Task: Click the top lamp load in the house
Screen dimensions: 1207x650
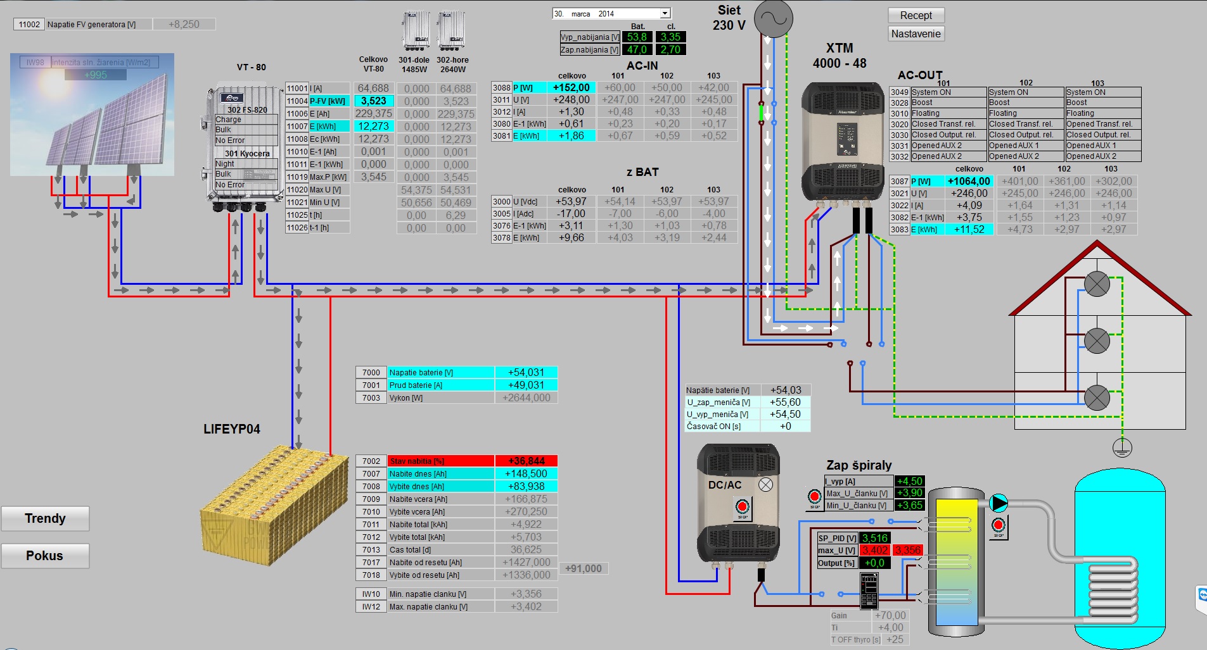Action: [x=1097, y=284]
